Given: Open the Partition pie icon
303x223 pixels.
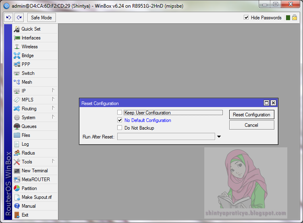Looking at the screenshot, I should [17, 188].
